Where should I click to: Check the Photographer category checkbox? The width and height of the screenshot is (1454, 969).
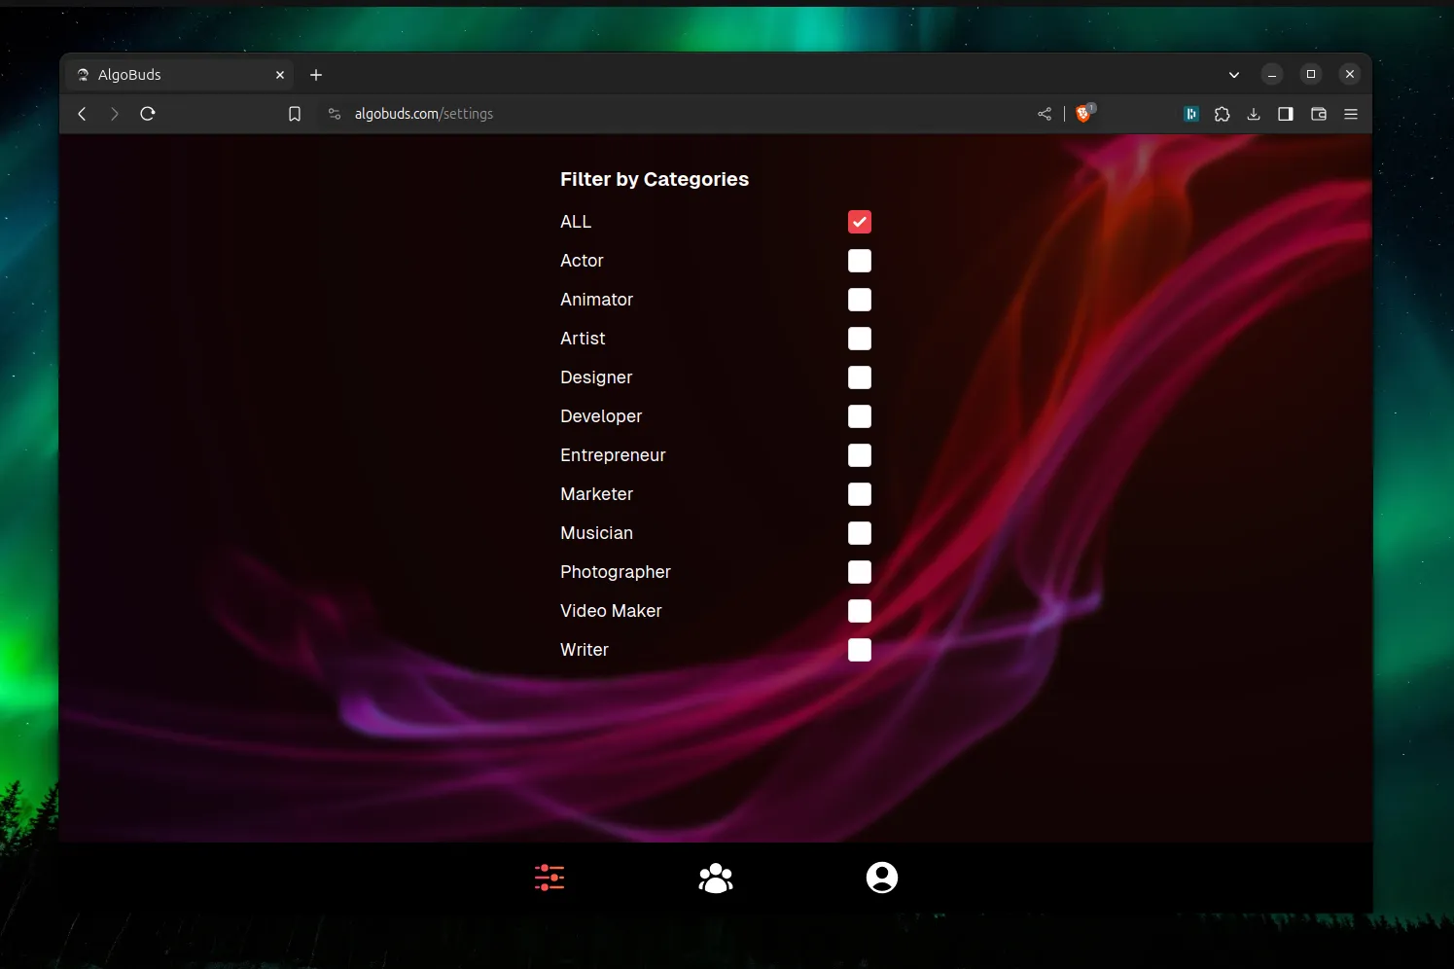860,572
